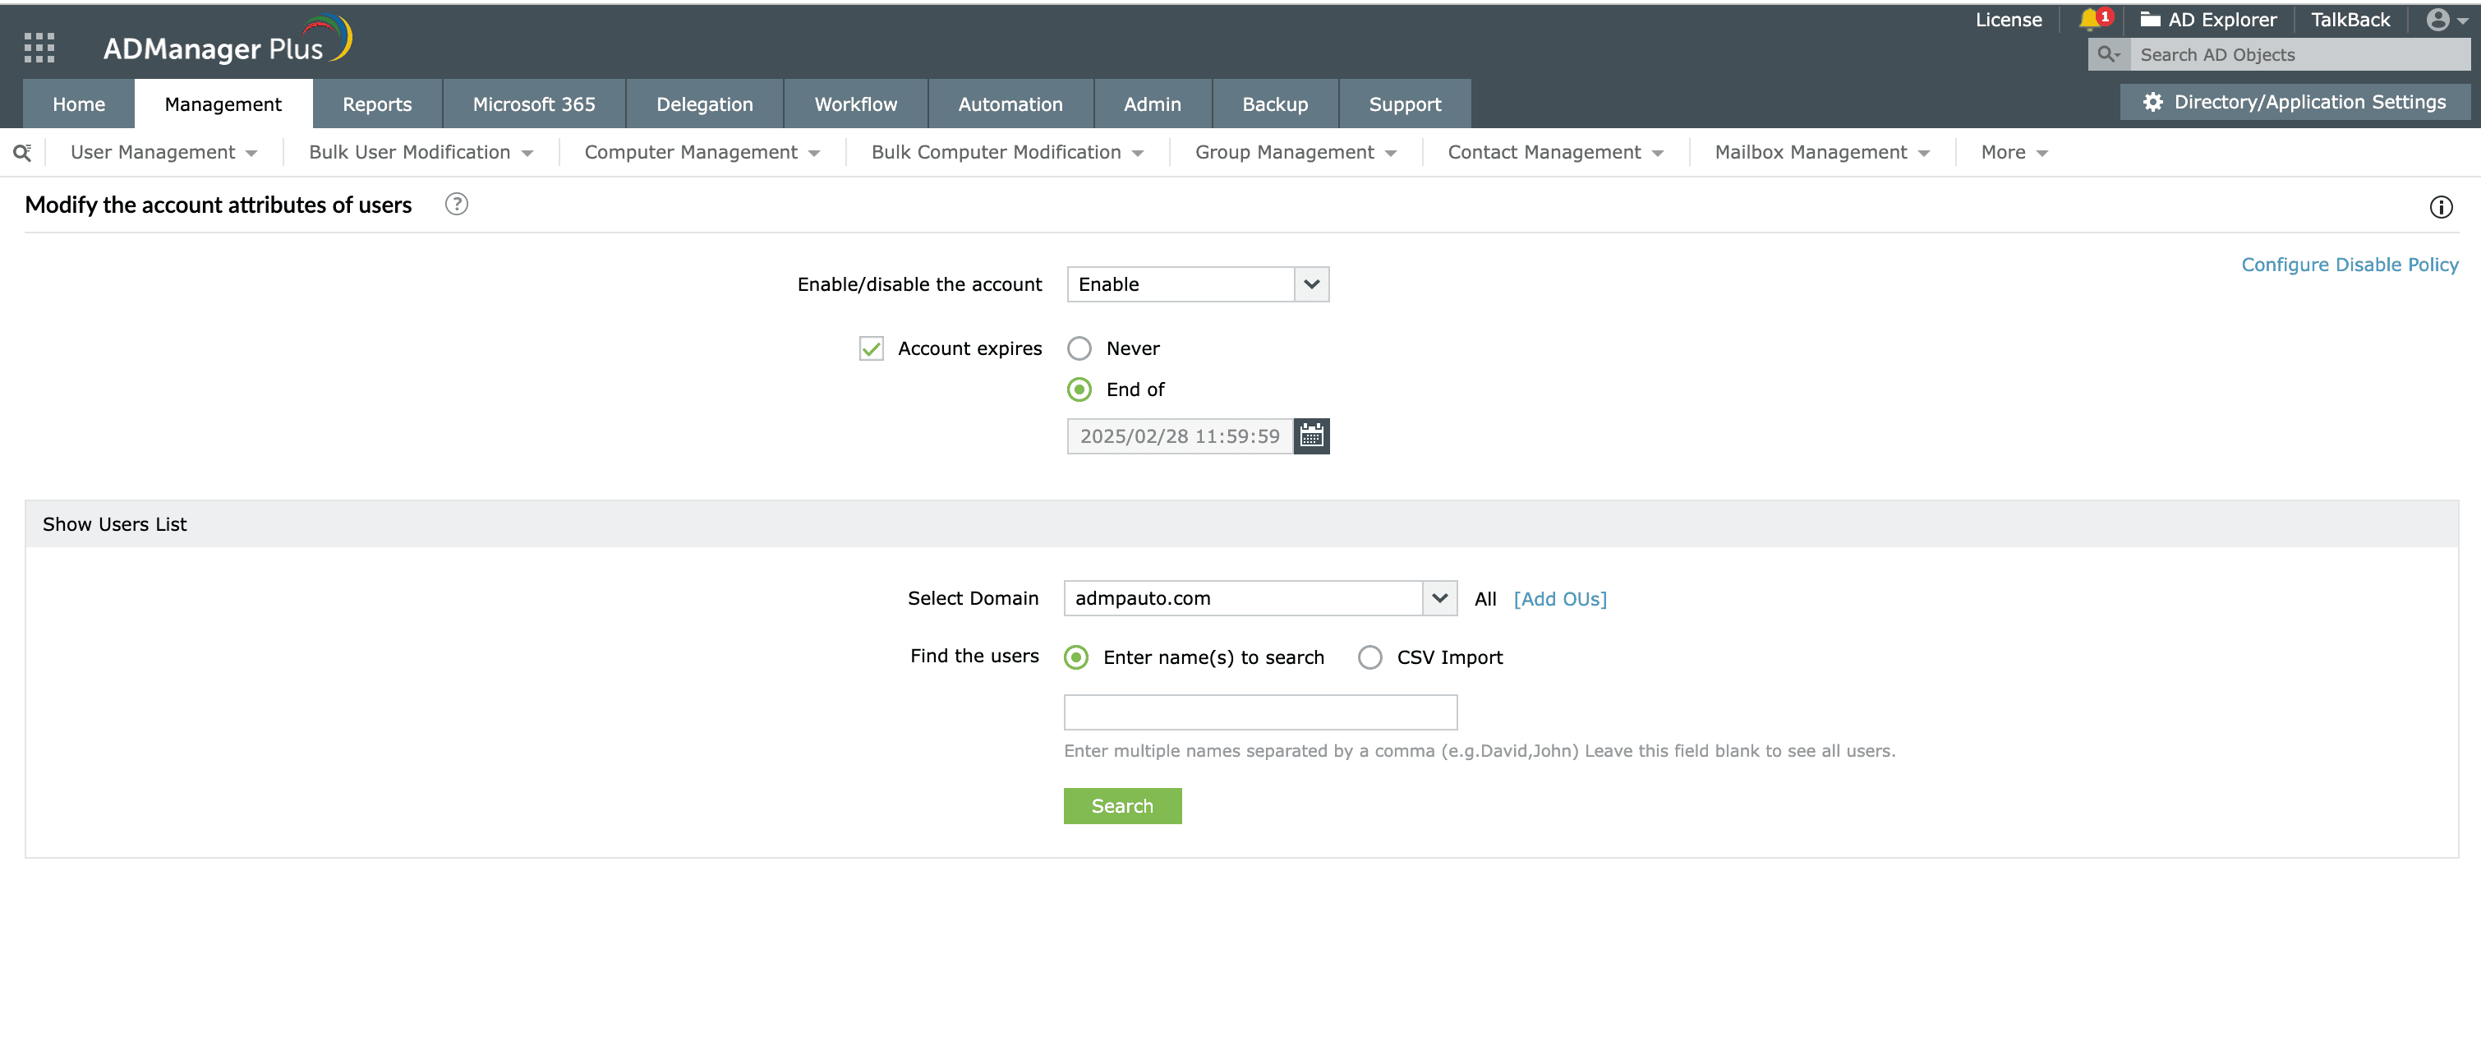Click the info icon at right
Image resolution: width=2481 pixels, height=1060 pixels.
2440,207
